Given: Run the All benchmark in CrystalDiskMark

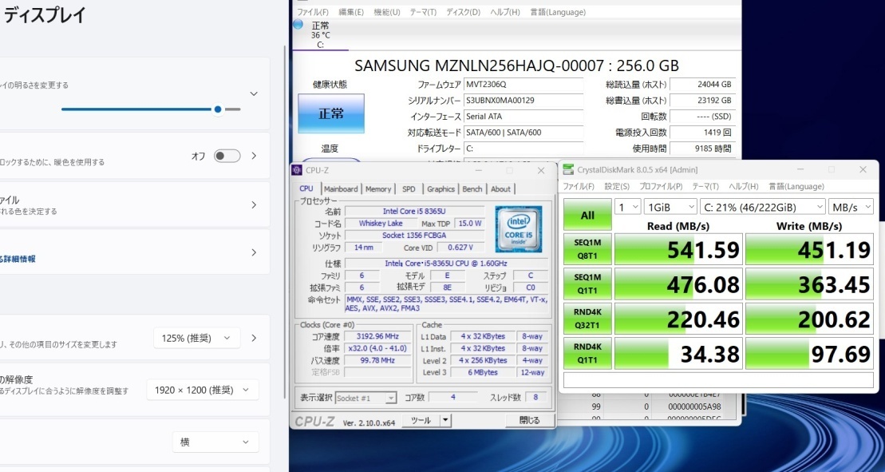Looking at the screenshot, I should click(587, 214).
